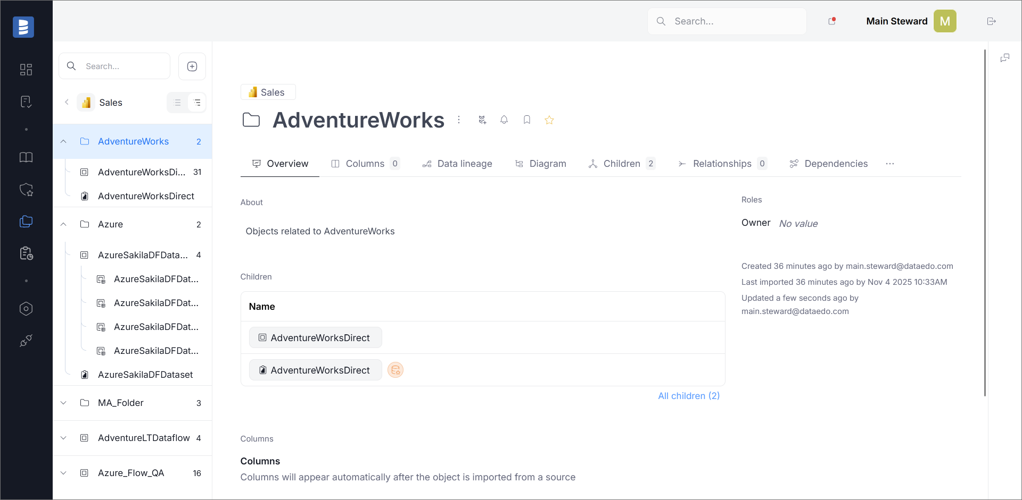This screenshot has height=500, width=1022.
Task: Click the notification bell icon beside AdventureWorks title
Action: click(x=504, y=120)
